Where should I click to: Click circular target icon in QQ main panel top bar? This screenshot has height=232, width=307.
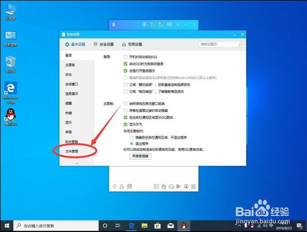pos(144,25)
